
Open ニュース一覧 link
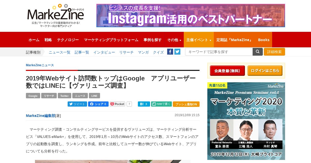point(60,52)
